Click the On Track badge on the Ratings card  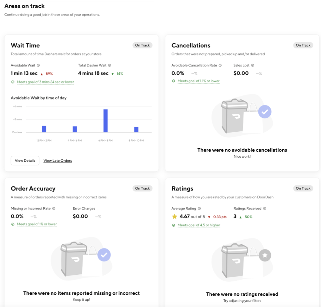click(x=303, y=188)
